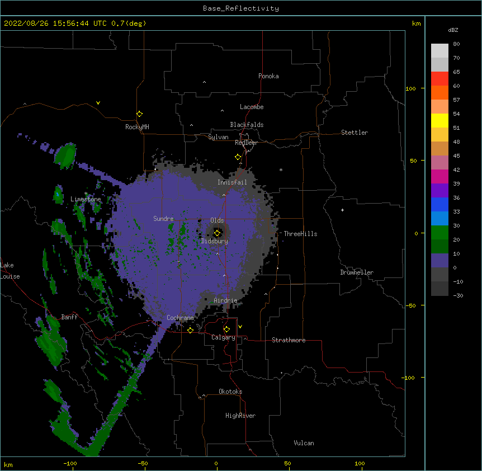The image size is (482, 471).
Task: Click the Strathmore city label
Action: point(289,340)
